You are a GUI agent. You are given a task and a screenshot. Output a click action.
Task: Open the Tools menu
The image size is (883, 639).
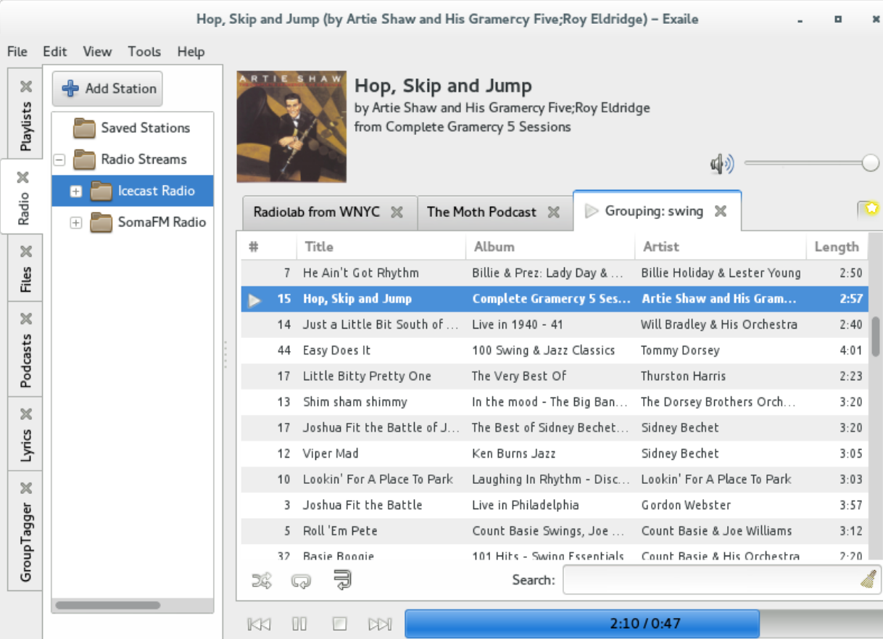[x=144, y=51]
